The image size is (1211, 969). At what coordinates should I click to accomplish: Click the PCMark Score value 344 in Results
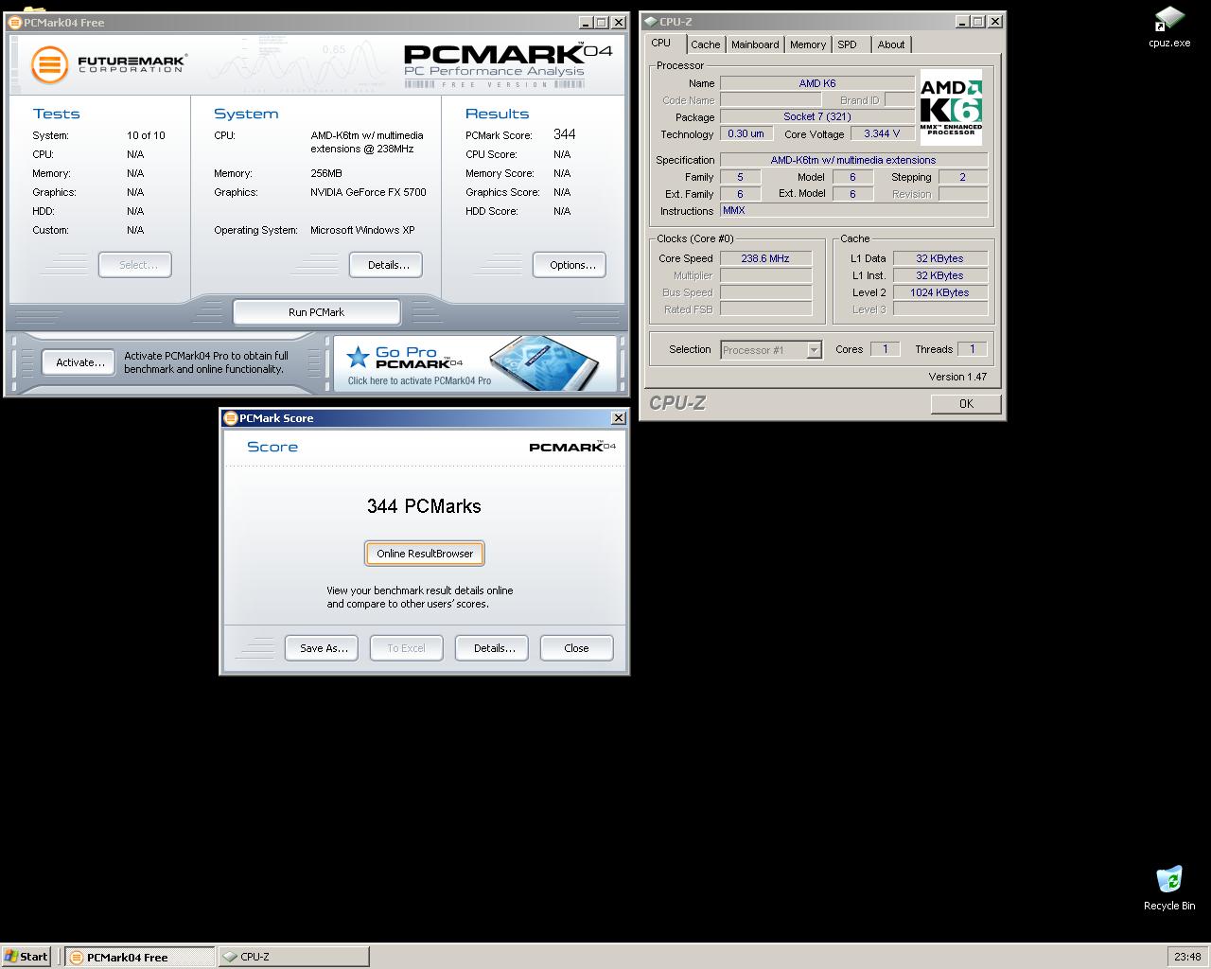tap(565, 134)
